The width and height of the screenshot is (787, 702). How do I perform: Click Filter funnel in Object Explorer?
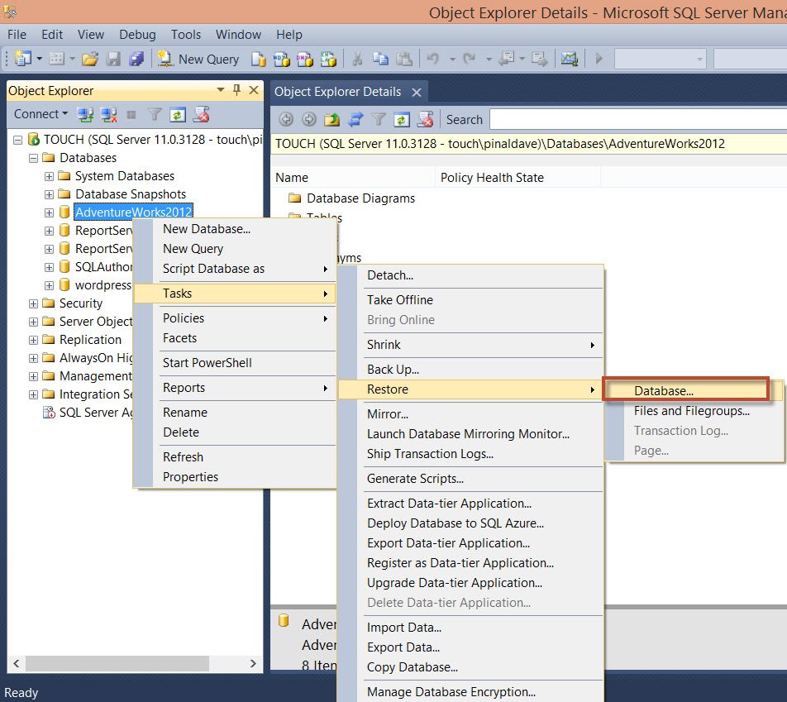coord(155,115)
